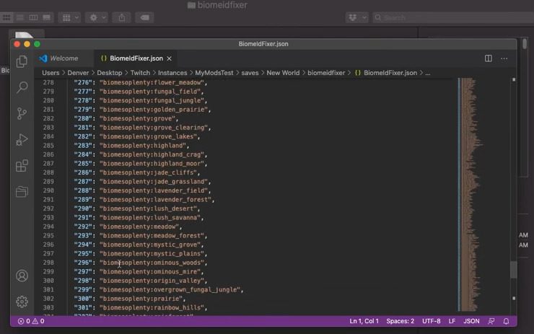Select gallery view in Finder toolbar
This screenshot has width=534, height=334.
(x=47, y=17)
